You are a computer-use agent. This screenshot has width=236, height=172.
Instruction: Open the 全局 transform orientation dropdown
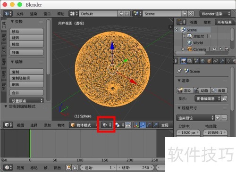coord(166,125)
